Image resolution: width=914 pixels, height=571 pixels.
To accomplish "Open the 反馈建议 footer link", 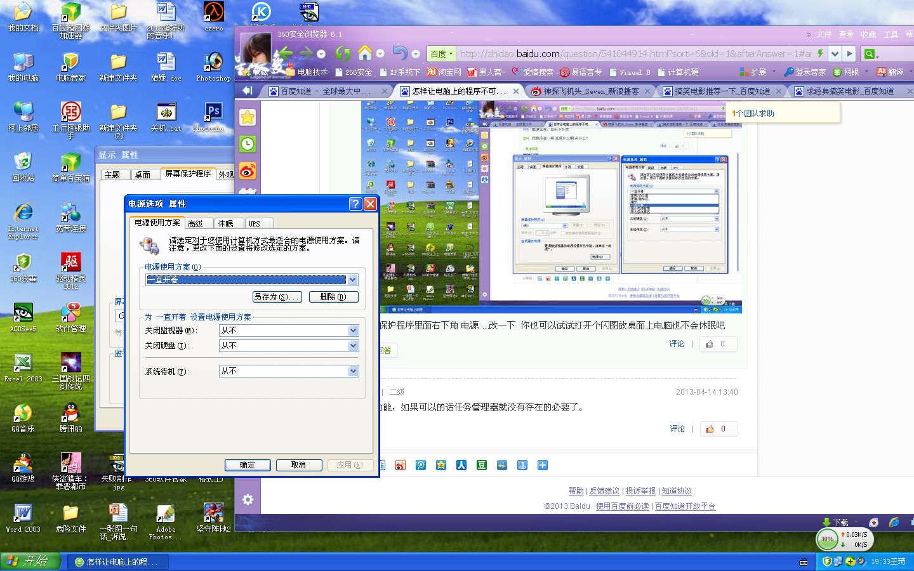I will (x=604, y=491).
